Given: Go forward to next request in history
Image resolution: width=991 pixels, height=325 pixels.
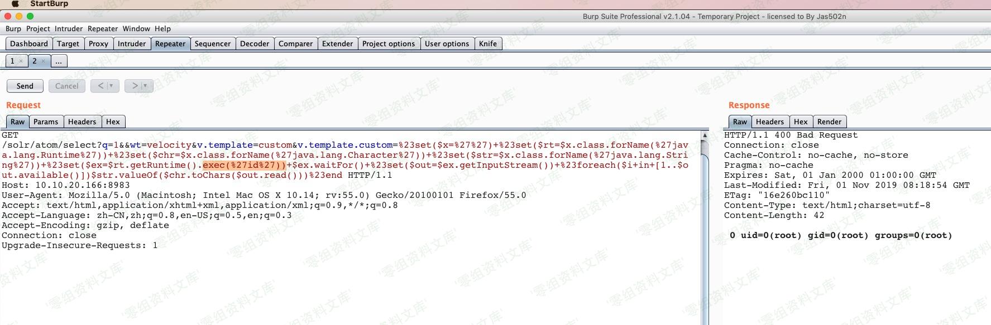Looking at the screenshot, I should tap(135, 86).
